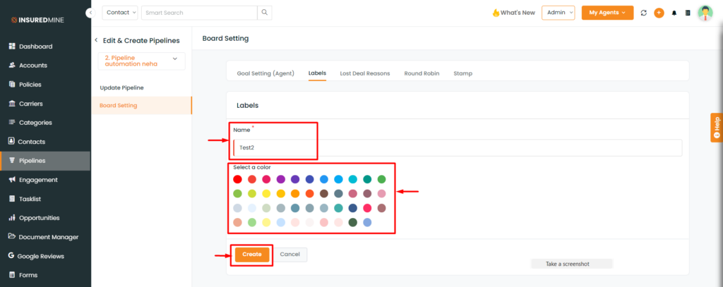The height and width of the screenshot is (287, 723).
Task: Open the Lost Deal Reasons tab
Action: pyautogui.click(x=365, y=73)
